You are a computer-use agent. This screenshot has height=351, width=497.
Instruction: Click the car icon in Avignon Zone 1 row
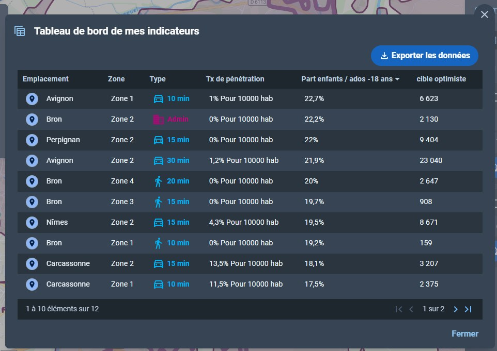[159, 99]
